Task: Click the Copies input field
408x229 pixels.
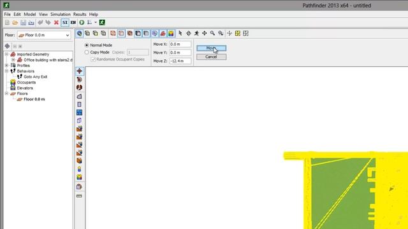Action: [x=138, y=52]
